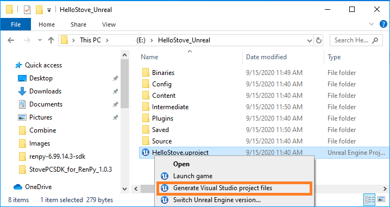Screen dimensions: 390x207
Task: Open the OneDrive cloud entry
Action: click(38, 186)
